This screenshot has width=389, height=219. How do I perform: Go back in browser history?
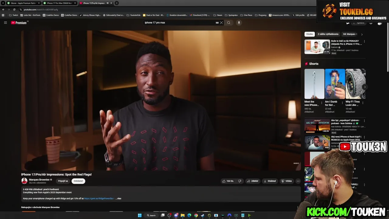point(3,9)
